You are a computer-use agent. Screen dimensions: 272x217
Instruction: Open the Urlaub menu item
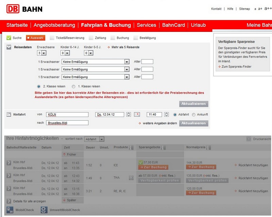pyautogui.click(x=198, y=25)
